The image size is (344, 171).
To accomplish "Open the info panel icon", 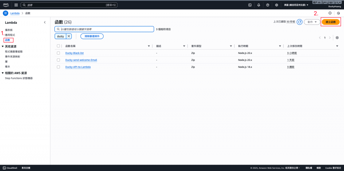I will 330,13.
